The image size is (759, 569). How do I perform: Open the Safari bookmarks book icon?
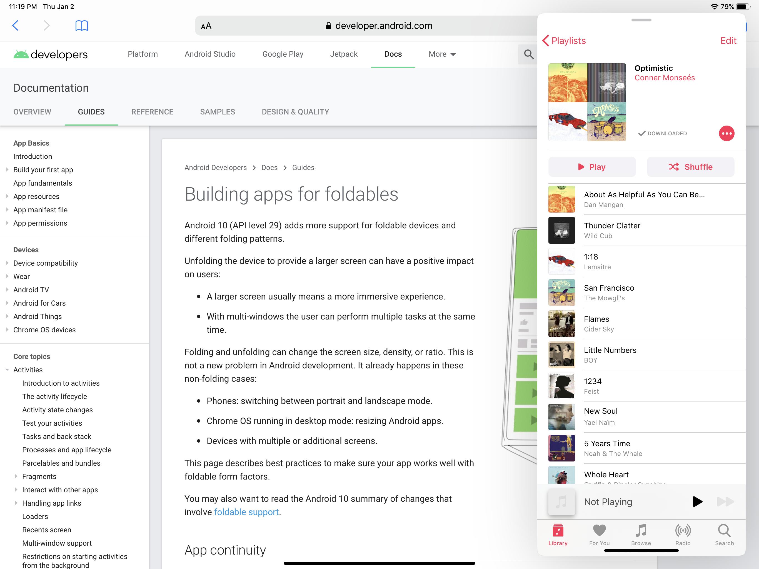pyautogui.click(x=82, y=25)
